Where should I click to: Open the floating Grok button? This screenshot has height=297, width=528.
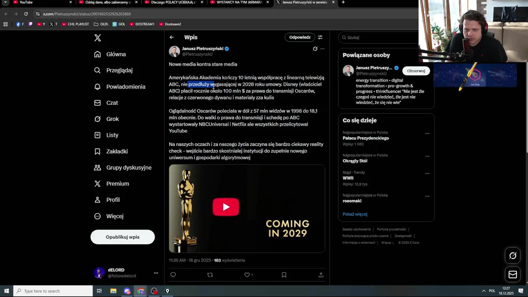[x=513, y=256]
